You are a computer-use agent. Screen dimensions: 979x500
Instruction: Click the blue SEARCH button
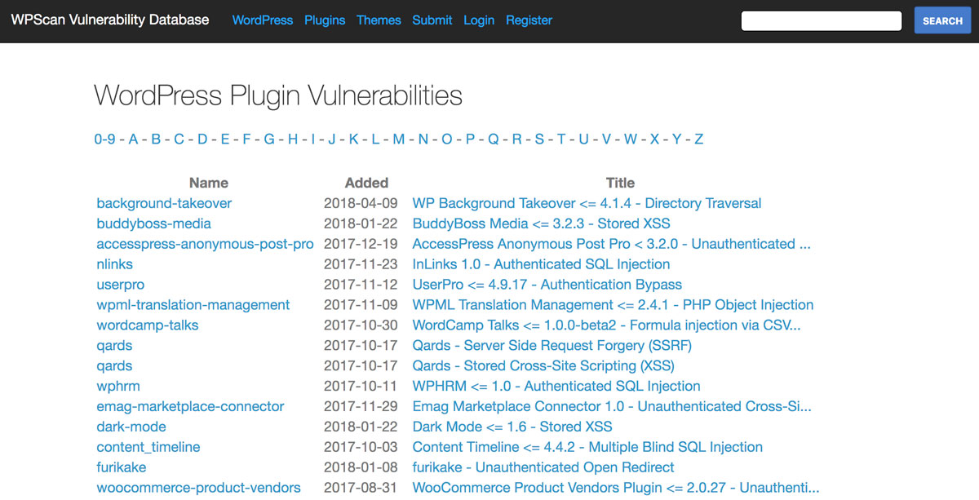click(x=942, y=21)
